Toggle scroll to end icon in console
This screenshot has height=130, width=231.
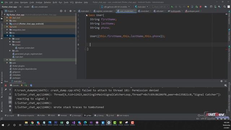pyautogui.click(x=10, y=102)
